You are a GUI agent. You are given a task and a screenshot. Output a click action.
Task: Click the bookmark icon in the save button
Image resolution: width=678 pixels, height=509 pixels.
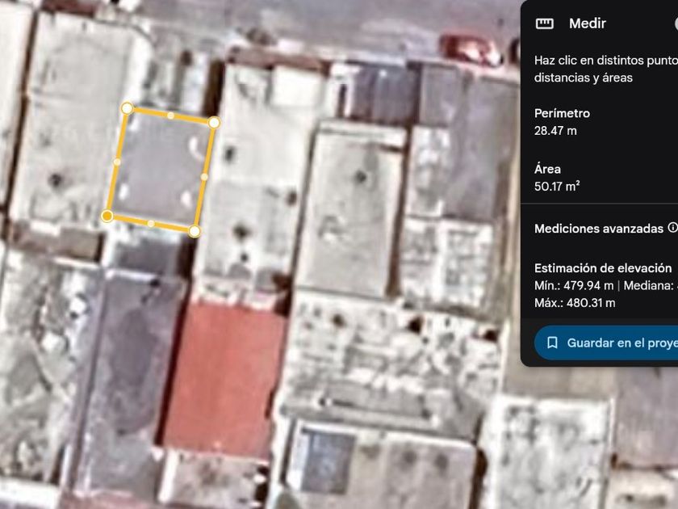(x=552, y=343)
